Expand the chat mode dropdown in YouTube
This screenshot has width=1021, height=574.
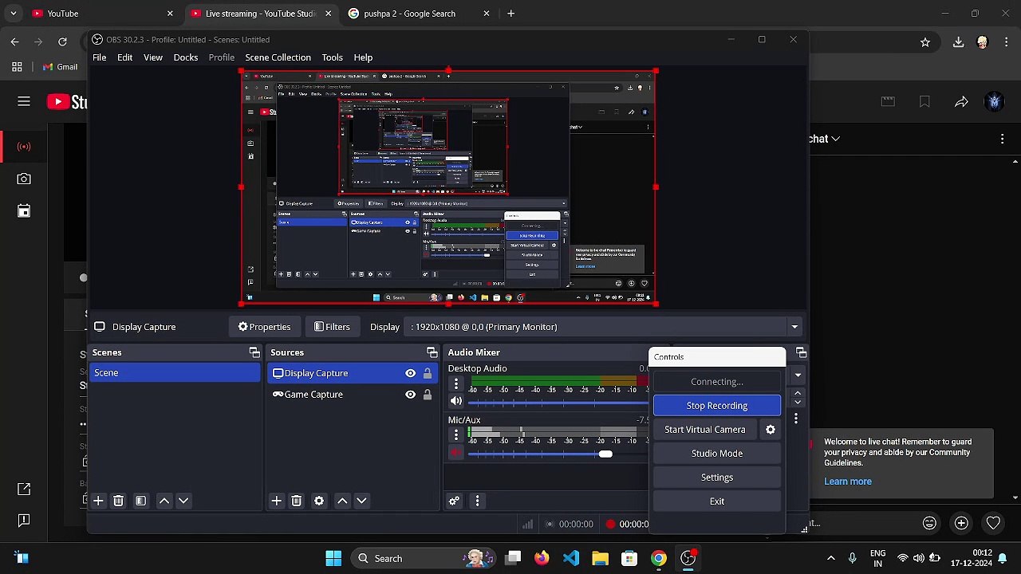(x=835, y=139)
